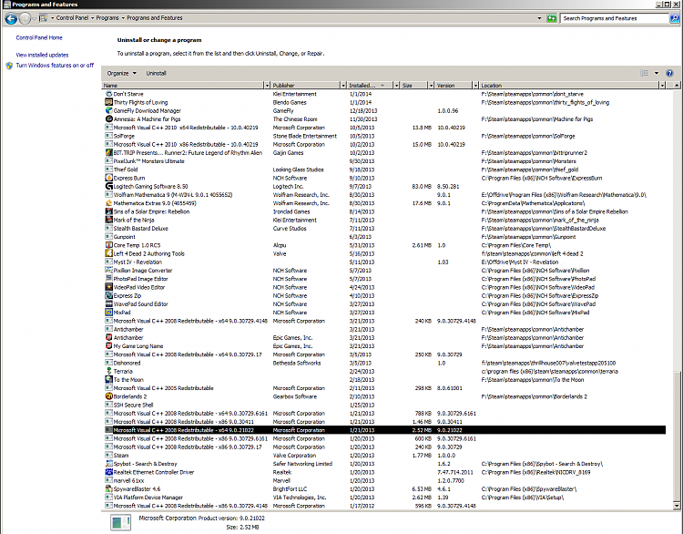Click the Programs and Features breadcrumb
Viewport: 683px width, 534px height.
155,18
